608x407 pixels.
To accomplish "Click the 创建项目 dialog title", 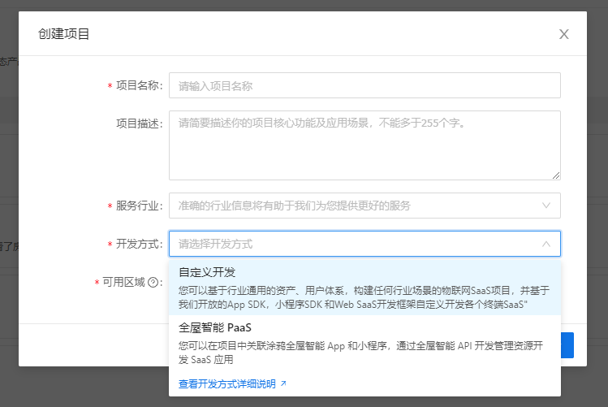I will pyautogui.click(x=63, y=34).
